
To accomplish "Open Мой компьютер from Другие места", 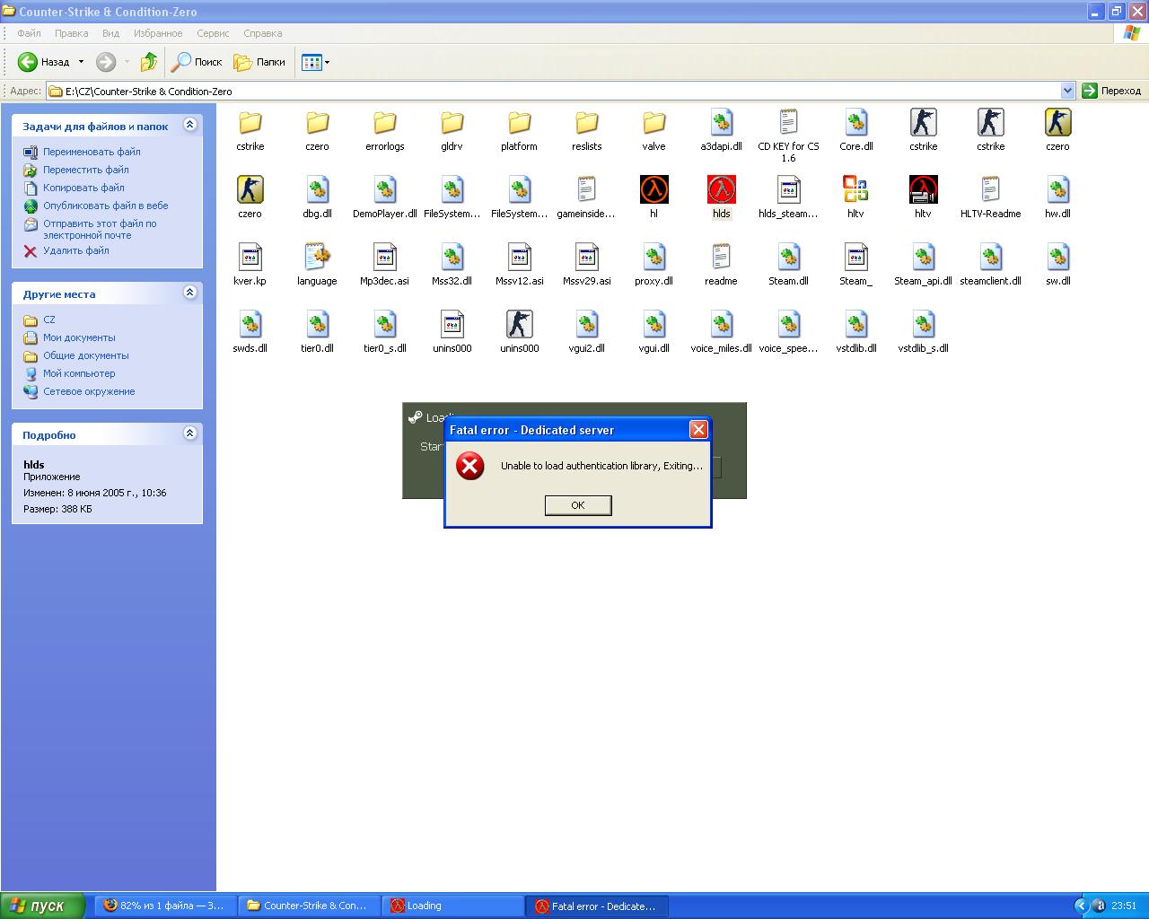I will pos(79,373).
